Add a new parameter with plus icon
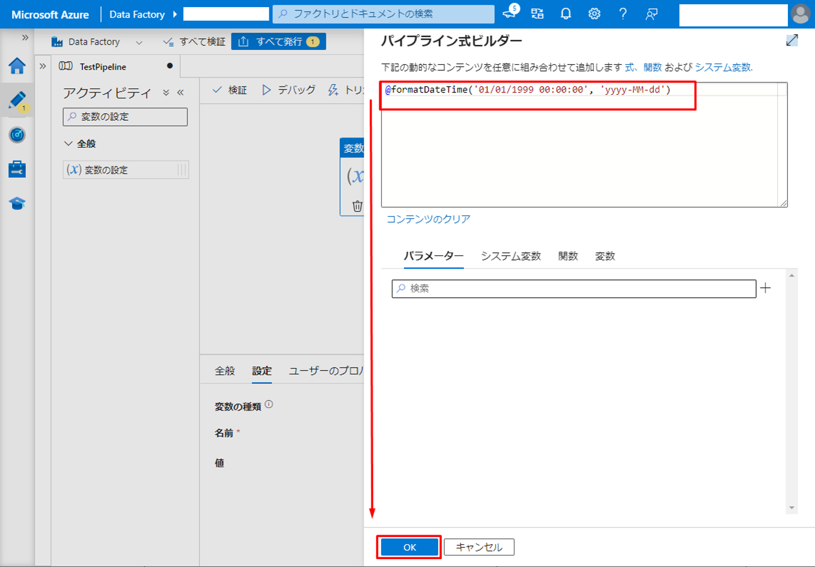The width and height of the screenshot is (815, 567). [x=765, y=288]
